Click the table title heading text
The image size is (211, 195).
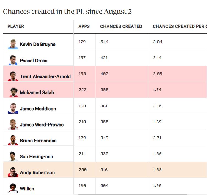click(x=67, y=12)
